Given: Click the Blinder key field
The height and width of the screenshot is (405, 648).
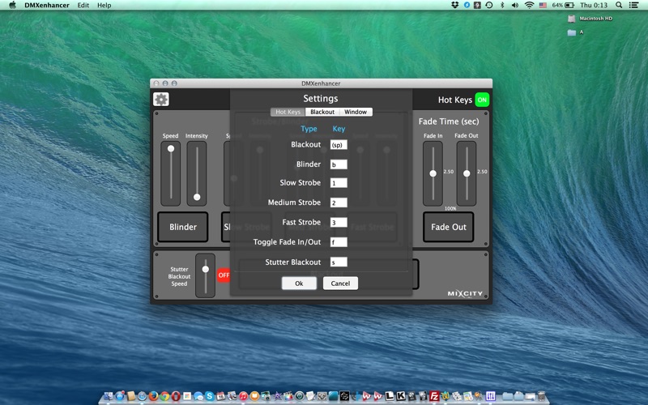Looking at the screenshot, I should [339, 164].
